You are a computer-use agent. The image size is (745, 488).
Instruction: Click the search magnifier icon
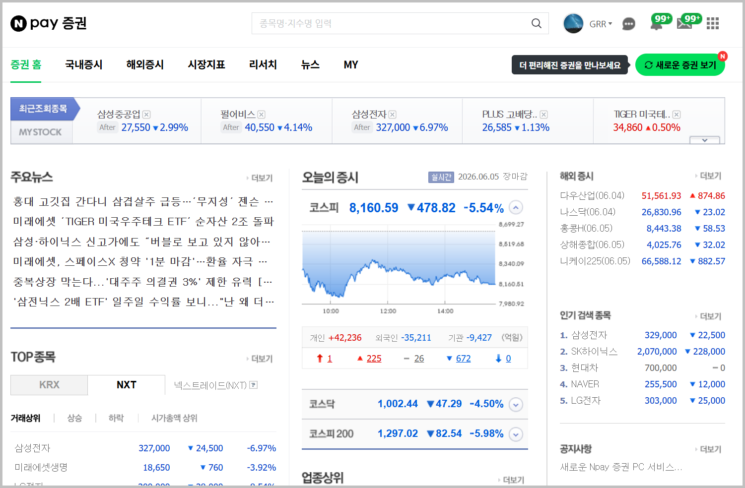tap(537, 23)
